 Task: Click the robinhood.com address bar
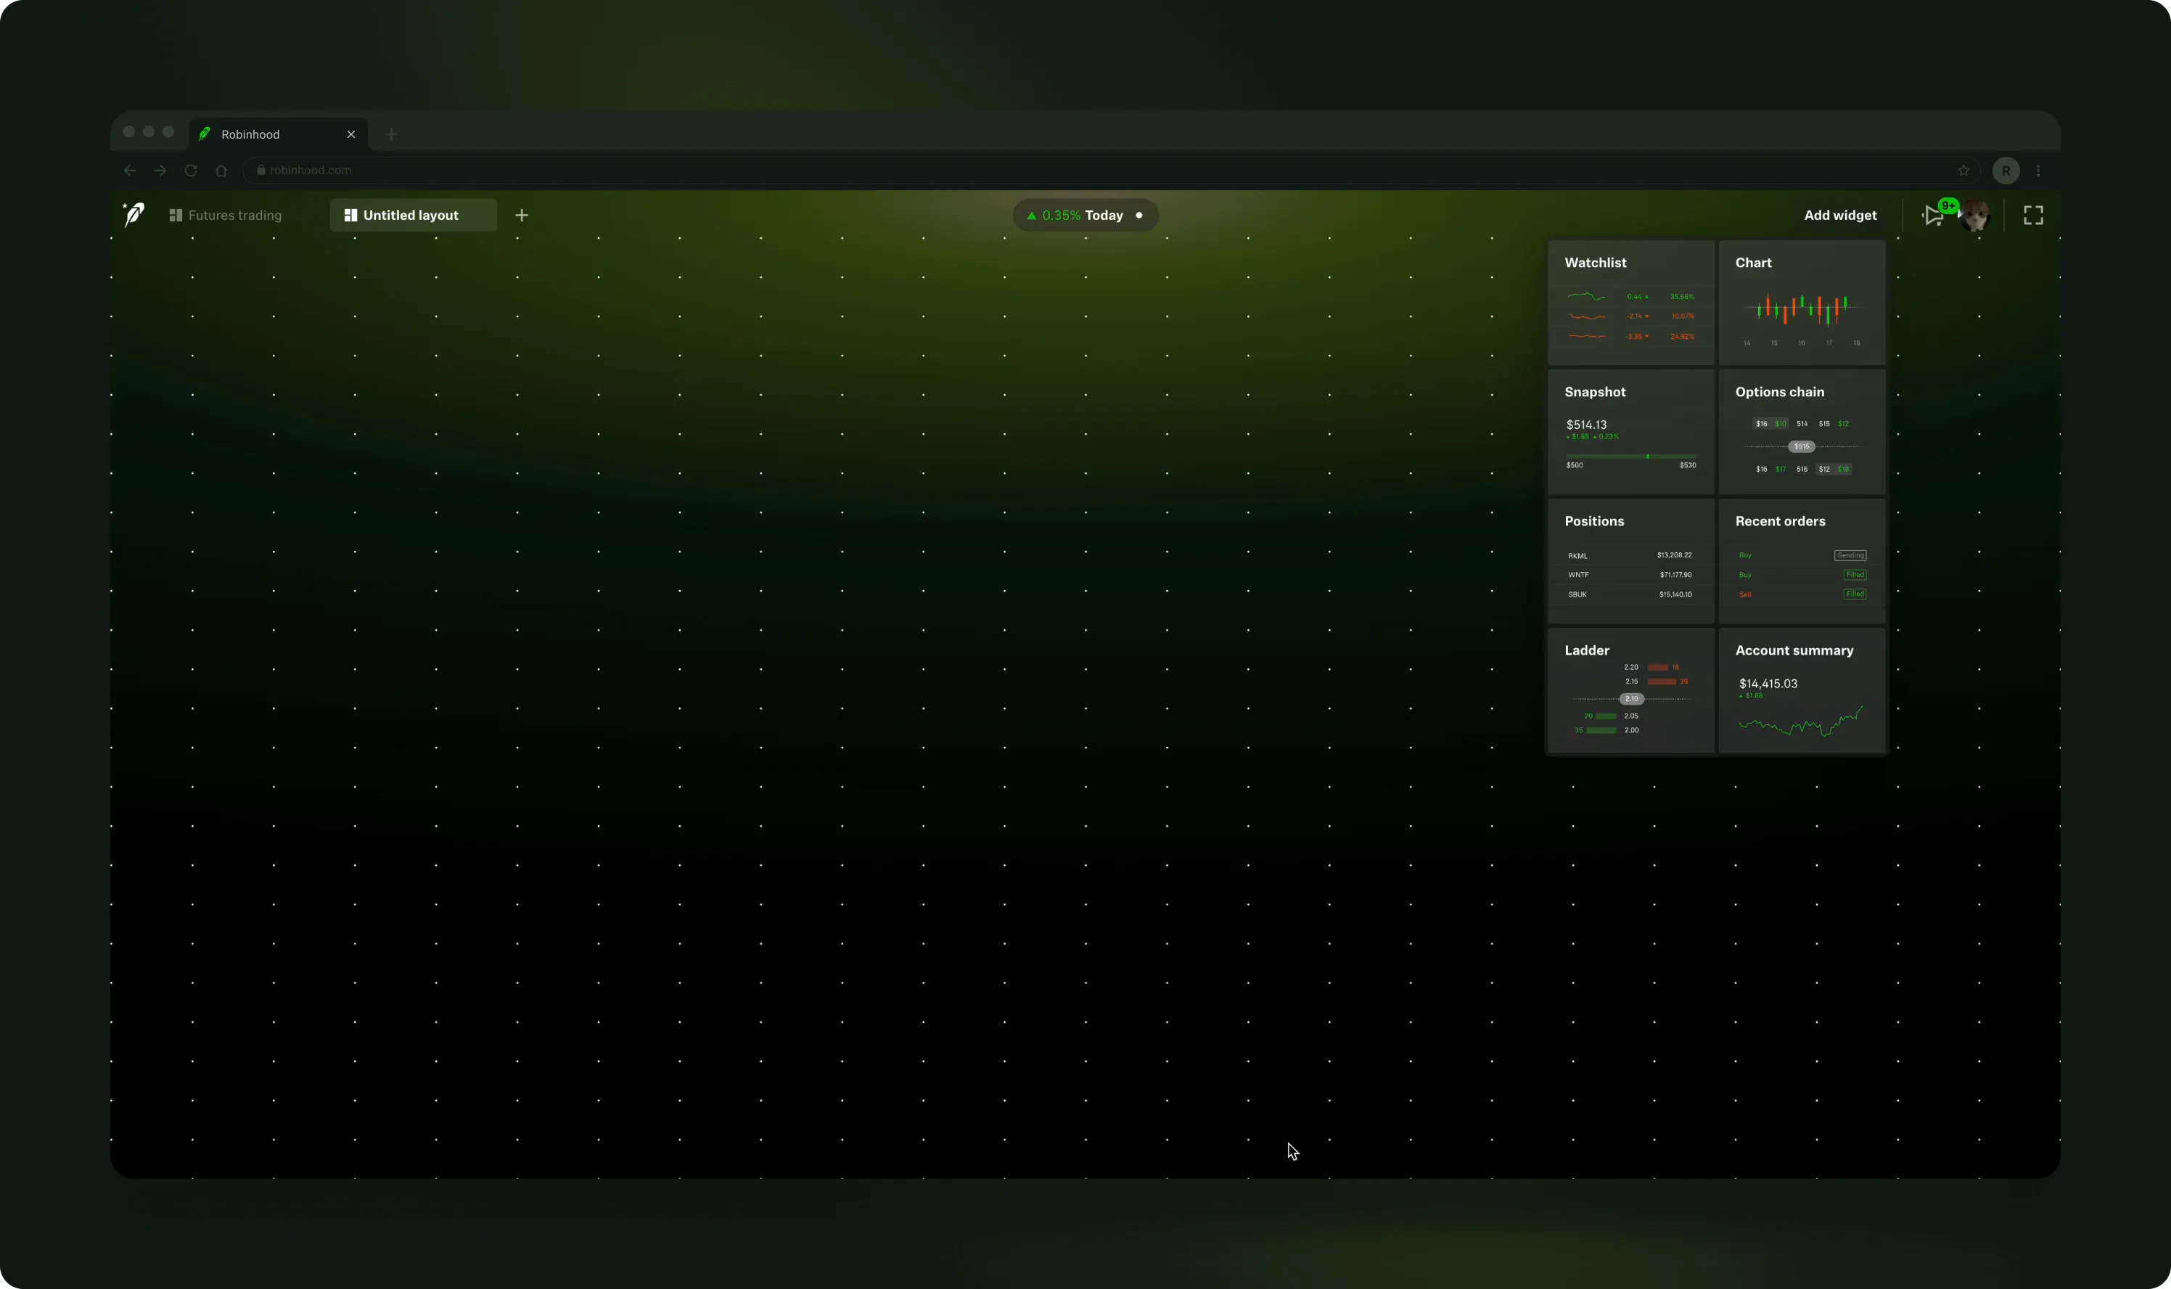[x=1110, y=171]
